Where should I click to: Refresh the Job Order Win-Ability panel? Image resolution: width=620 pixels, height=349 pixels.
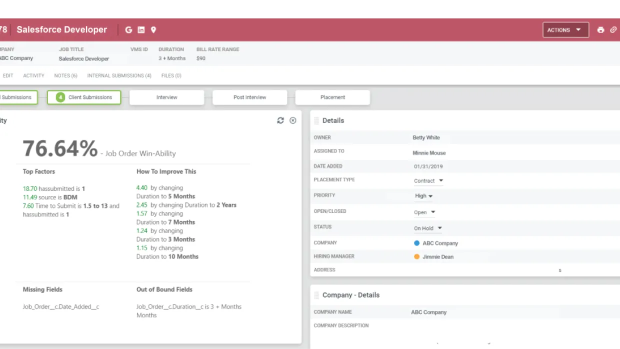280,120
